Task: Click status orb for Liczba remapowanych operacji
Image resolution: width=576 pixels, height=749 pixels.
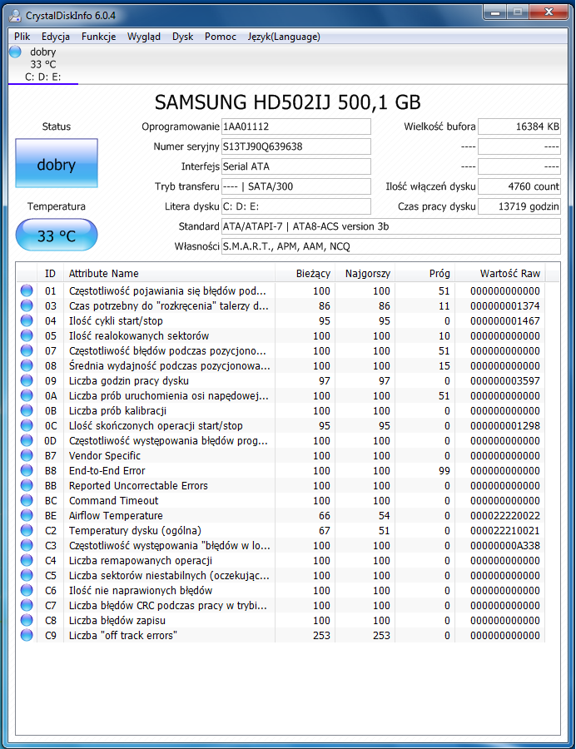Action: pos(27,560)
